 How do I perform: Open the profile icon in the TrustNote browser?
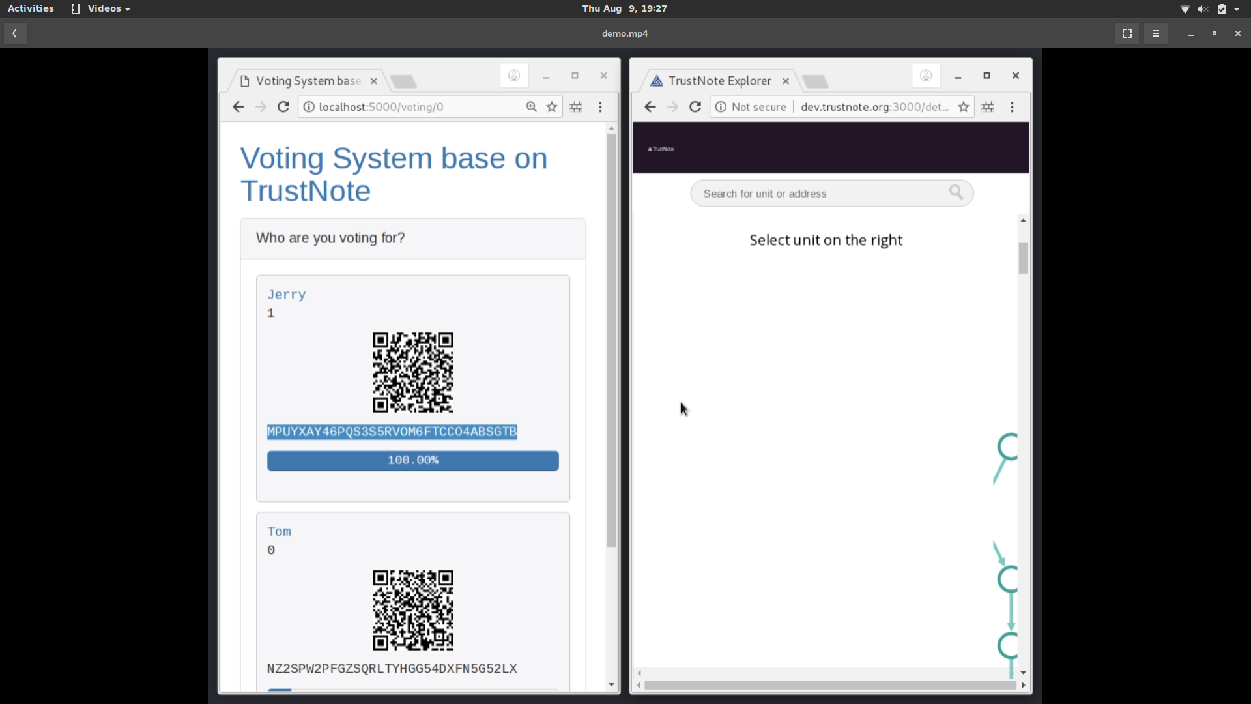[x=926, y=76]
